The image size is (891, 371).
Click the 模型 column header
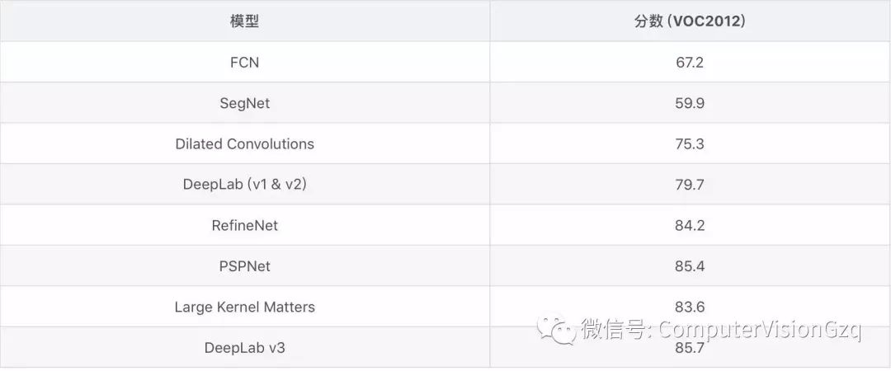[244, 21]
